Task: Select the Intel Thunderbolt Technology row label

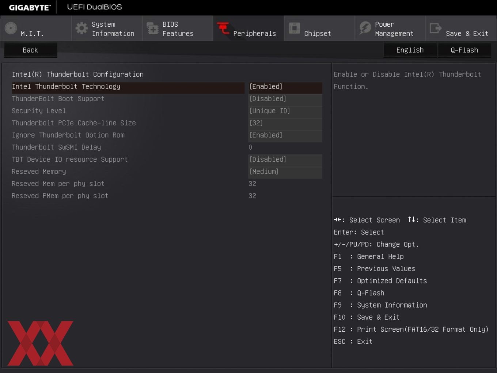Action: click(66, 87)
